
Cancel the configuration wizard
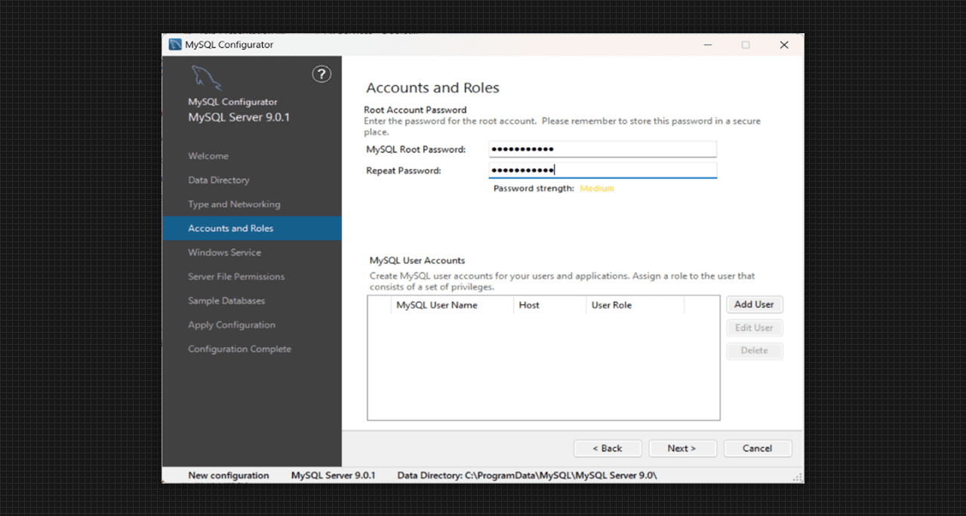(x=757, y=448)
